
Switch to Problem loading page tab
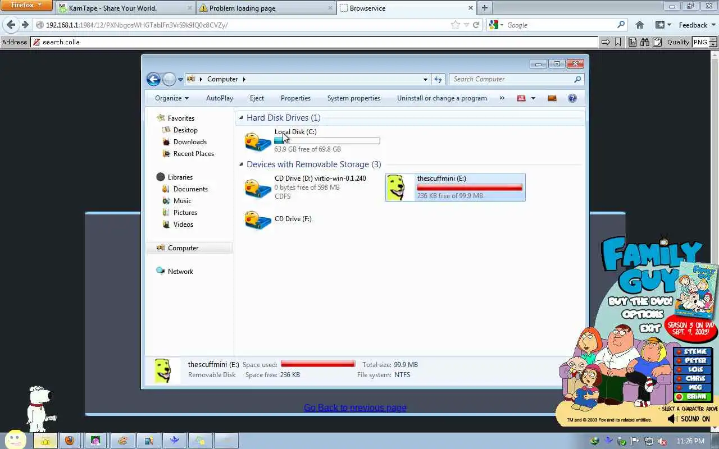click(266, 8)
